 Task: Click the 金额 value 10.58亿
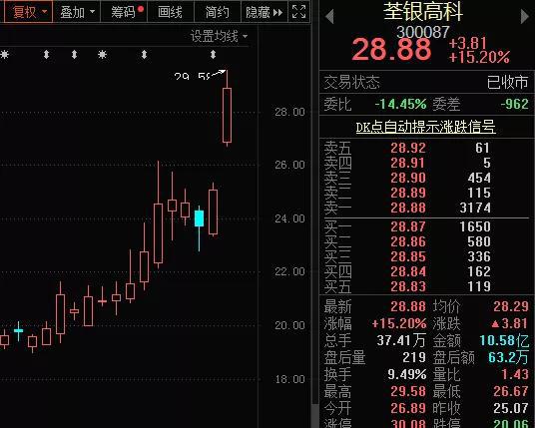tap(504, 340)
